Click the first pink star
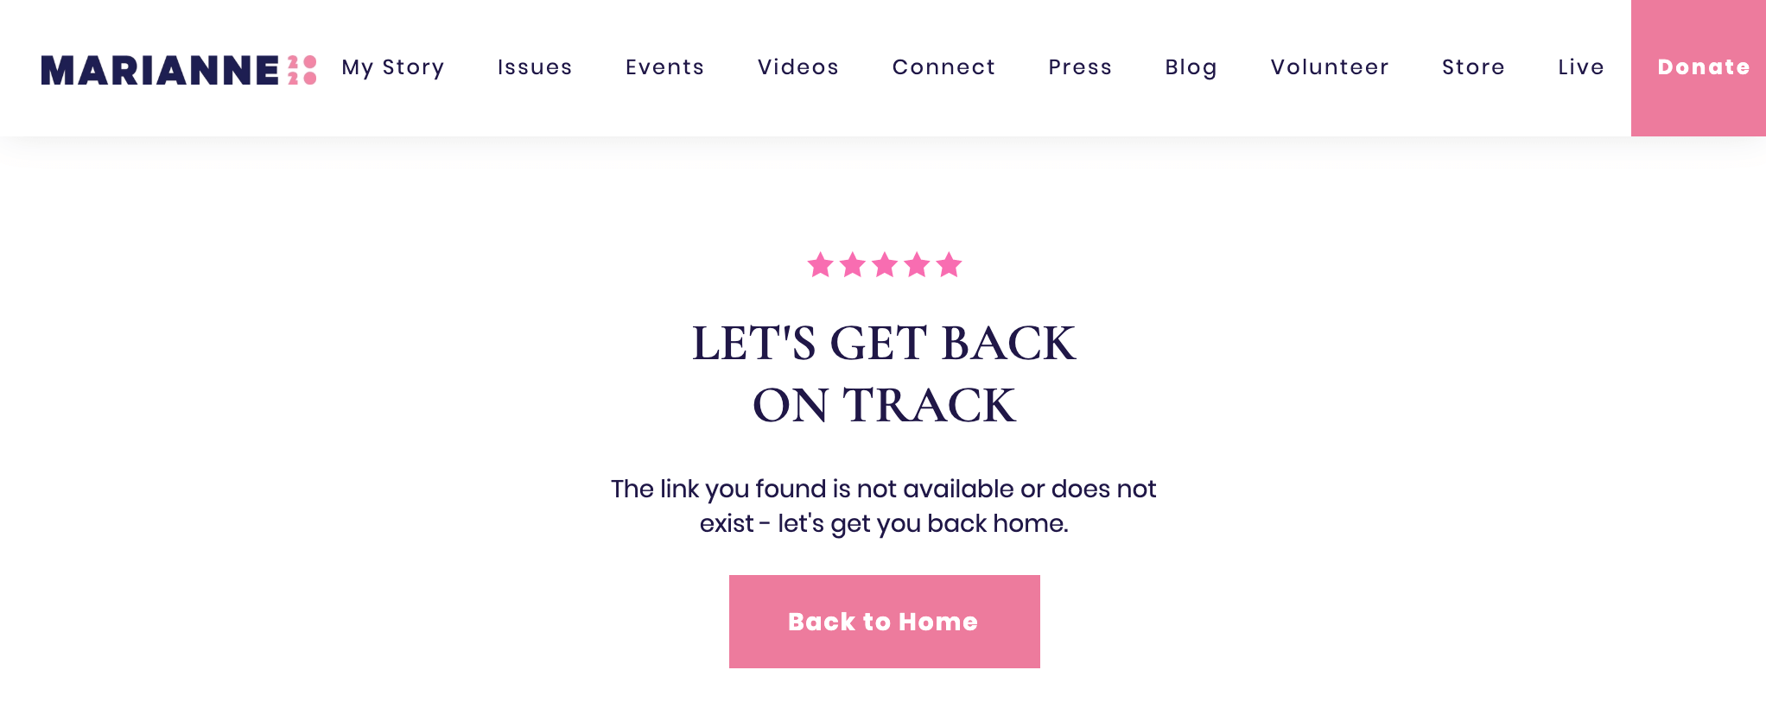 click(x=820, y=265)
